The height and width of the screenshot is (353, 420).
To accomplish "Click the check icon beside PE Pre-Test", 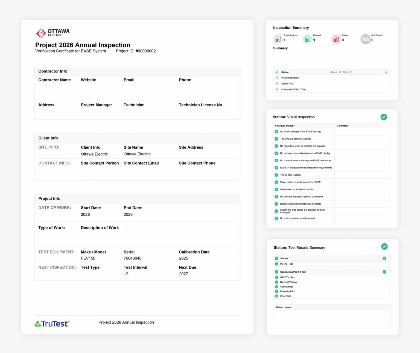I will click(276, 264).
